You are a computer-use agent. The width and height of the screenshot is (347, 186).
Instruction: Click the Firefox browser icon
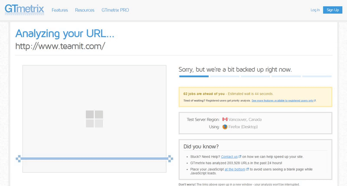coord(225,127)
